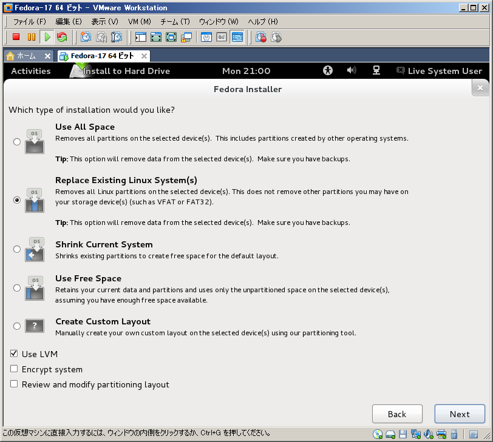493x442 pixels.
Task: Click the Next button
Action: [x=460, y=414]
